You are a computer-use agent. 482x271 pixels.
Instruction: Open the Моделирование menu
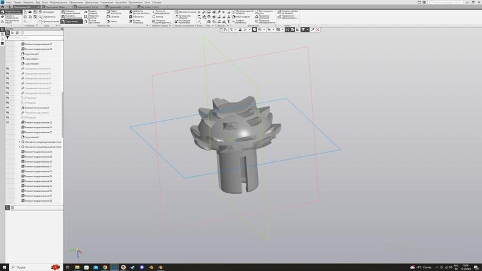(x=58, y=2)
